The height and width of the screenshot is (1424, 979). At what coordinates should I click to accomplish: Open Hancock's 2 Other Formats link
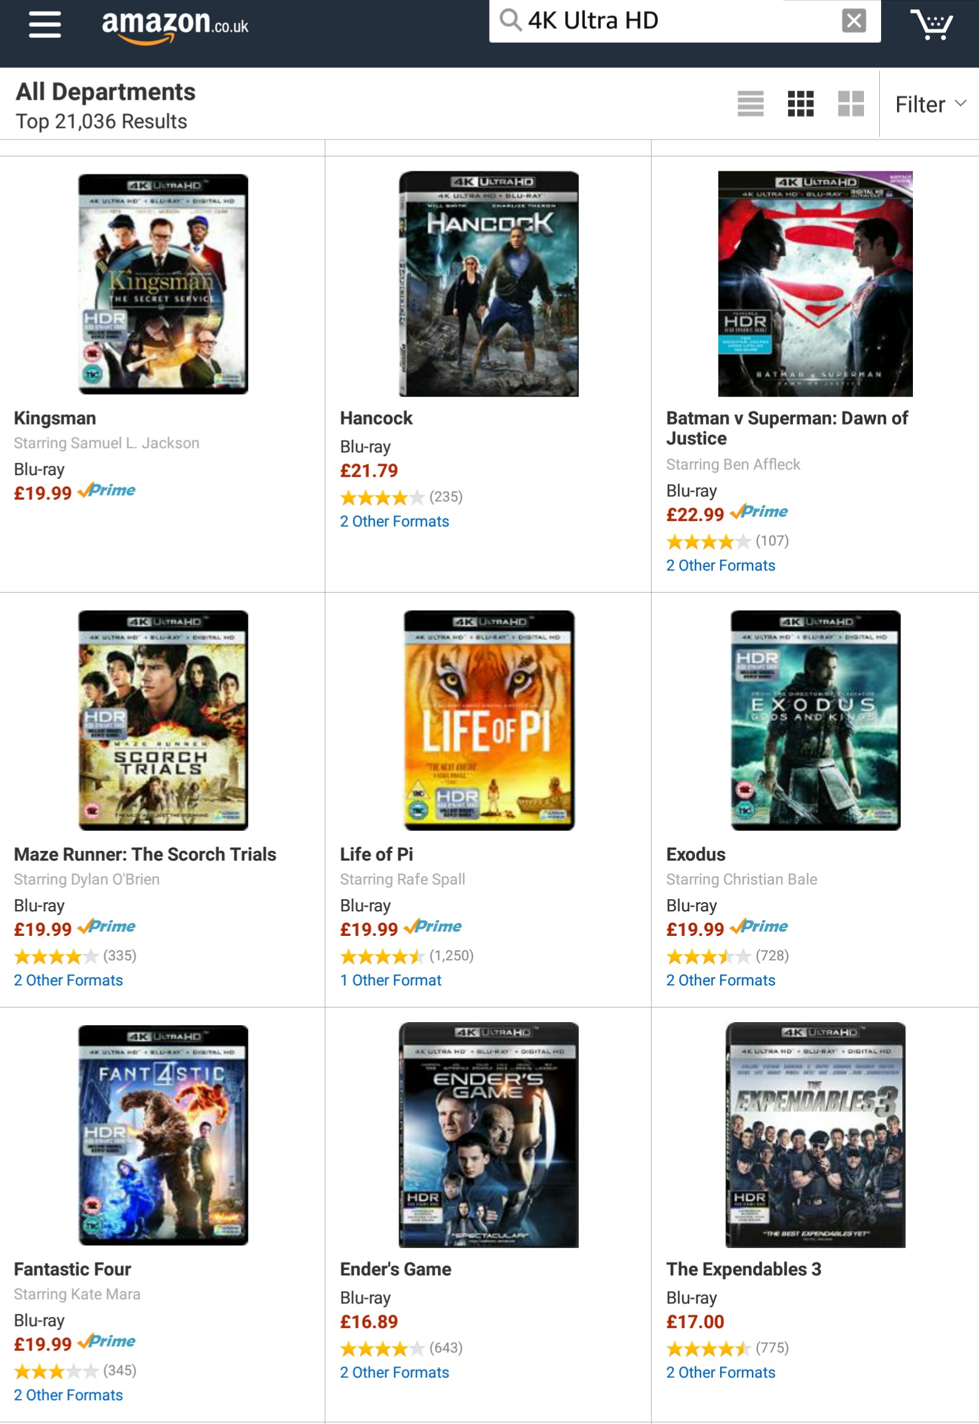click(x=395, y=521)
